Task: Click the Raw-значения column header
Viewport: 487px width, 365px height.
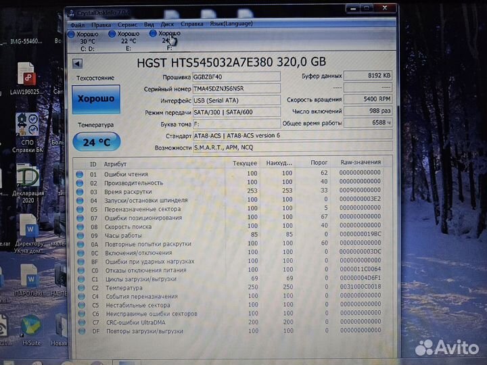Action: pyautogui.click(x=361, y=162)
